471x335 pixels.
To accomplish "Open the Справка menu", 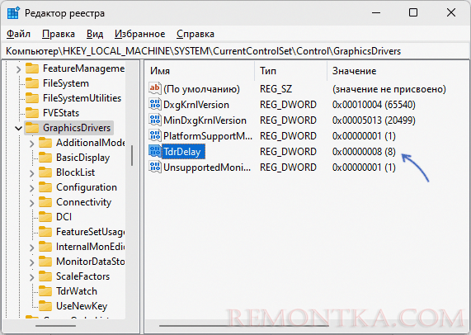I will pyautogui.click(x=195, y=34).
